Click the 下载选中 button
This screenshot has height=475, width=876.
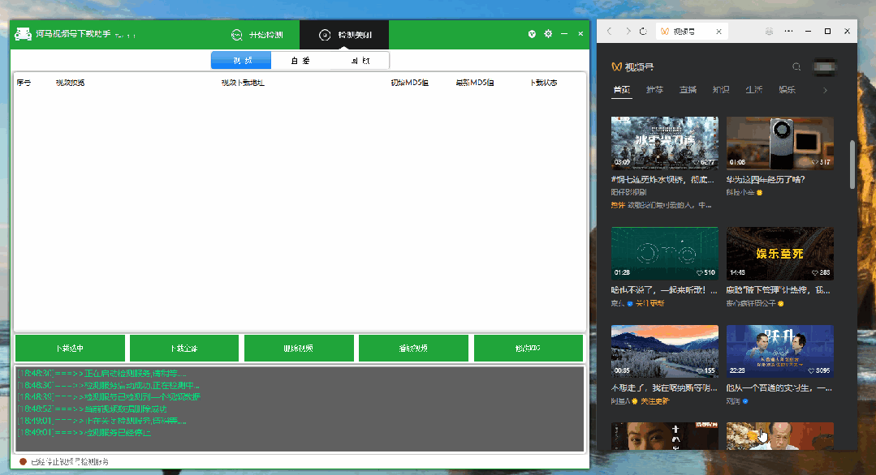pyautogui.click(x=70, y=349)
